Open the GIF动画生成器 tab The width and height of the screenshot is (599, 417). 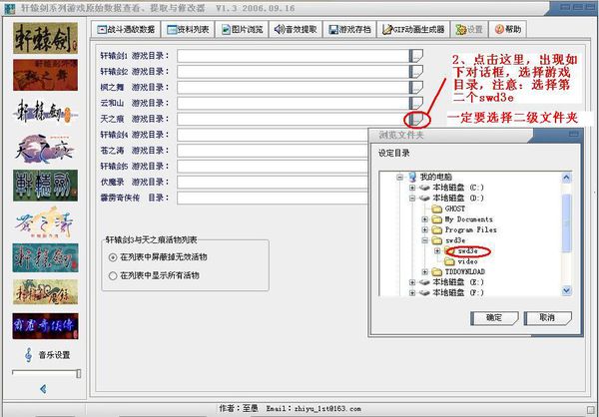pyautogui.click(x=413, y=29)
